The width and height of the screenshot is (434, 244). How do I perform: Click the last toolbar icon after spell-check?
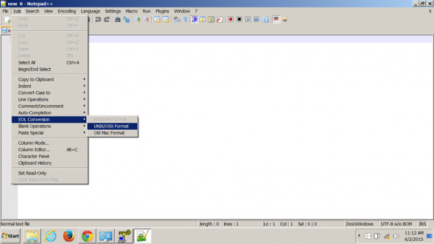click(x=284, y=20)
